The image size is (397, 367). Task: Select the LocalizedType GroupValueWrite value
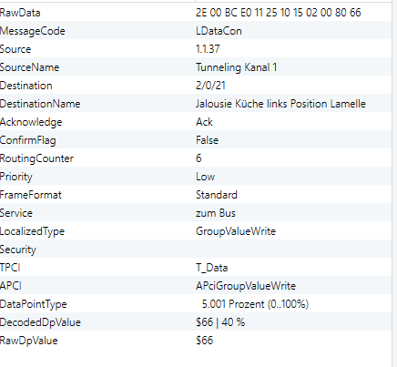(x=236, y=231)
